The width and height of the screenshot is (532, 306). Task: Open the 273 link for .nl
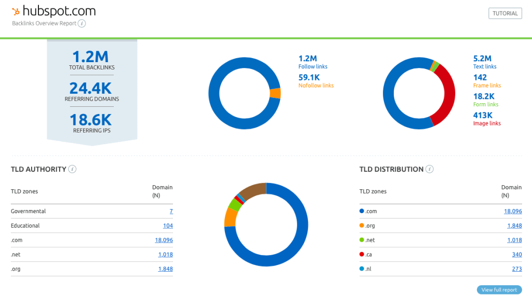(516, 269)
